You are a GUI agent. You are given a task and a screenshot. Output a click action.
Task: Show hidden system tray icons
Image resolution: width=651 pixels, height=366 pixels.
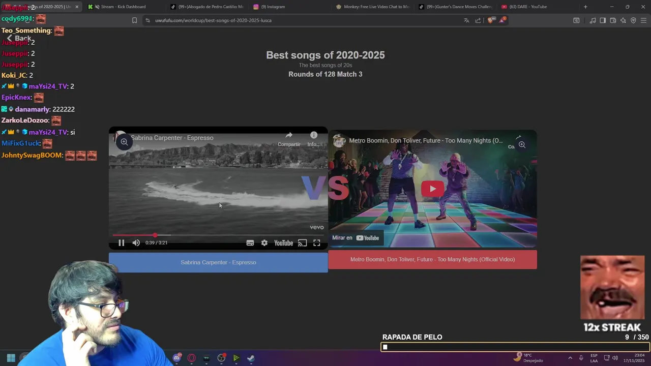click(570, 358)
